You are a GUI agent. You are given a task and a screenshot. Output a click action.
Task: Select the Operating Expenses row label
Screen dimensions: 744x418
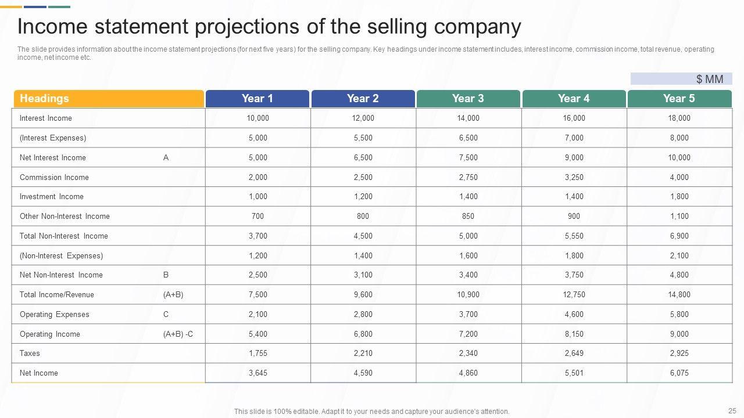(55, 315)
